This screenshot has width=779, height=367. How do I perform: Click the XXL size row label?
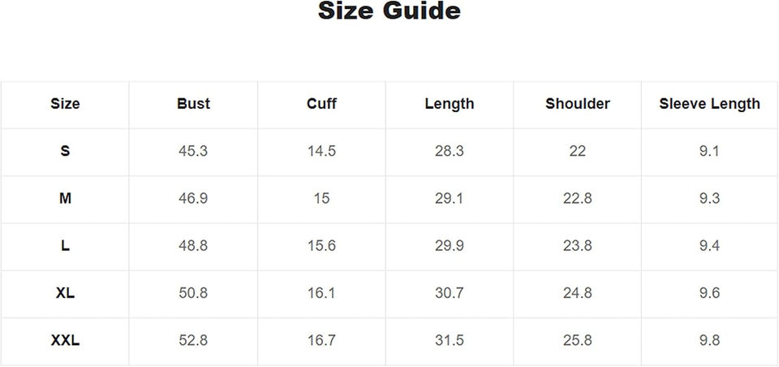[x=65, y=341]
